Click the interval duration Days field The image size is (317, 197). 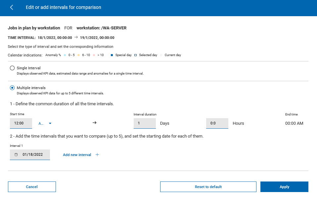145,123
